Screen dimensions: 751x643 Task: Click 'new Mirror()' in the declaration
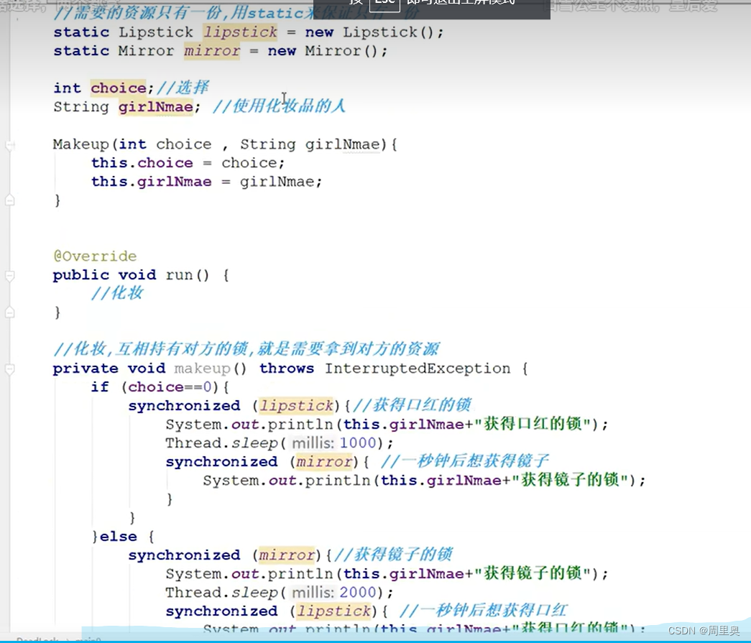click(x=323, y=51)
